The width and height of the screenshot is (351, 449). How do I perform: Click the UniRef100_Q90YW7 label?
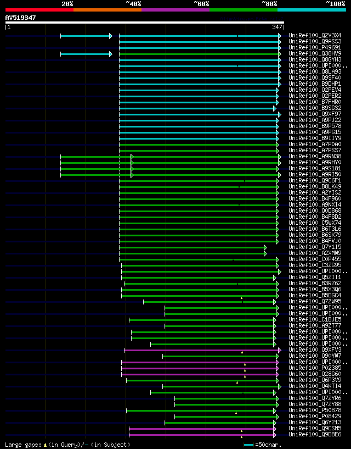pos(315,356)
